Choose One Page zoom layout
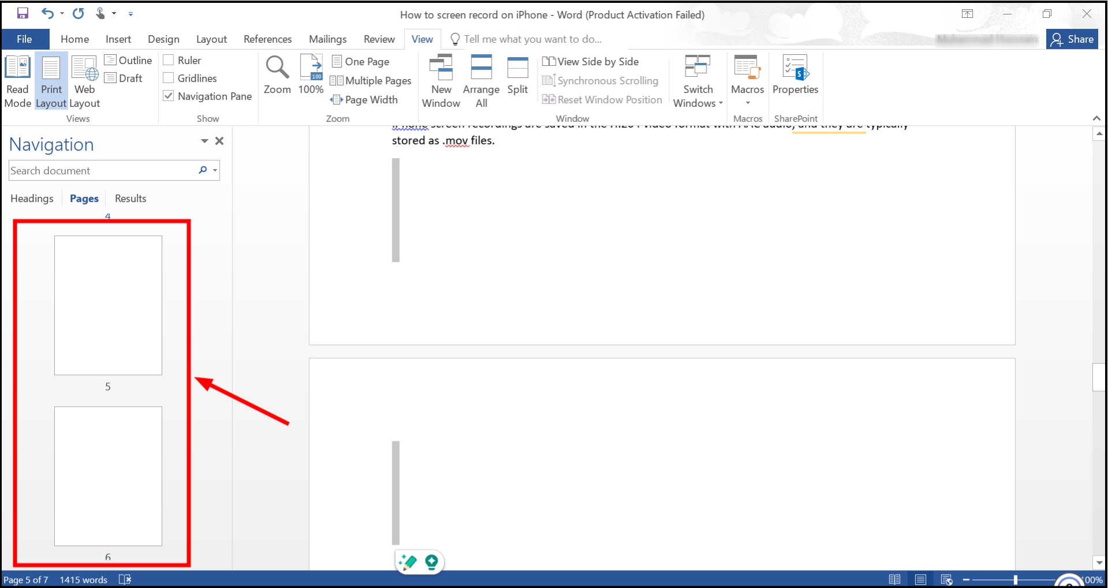Image resolution: width=1108 pixels, height=588 pixels. tap(361, 61)
